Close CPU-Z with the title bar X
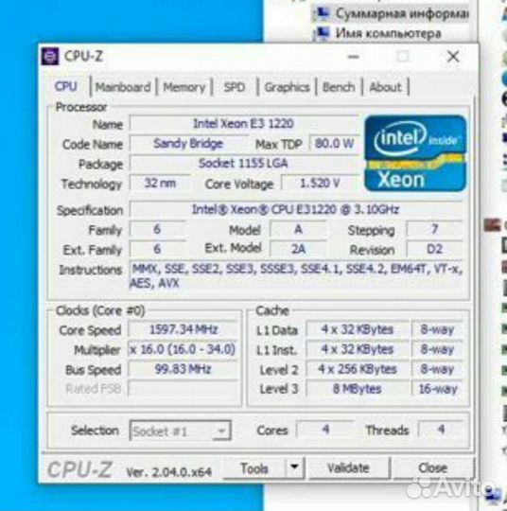 tap(453, 57)
